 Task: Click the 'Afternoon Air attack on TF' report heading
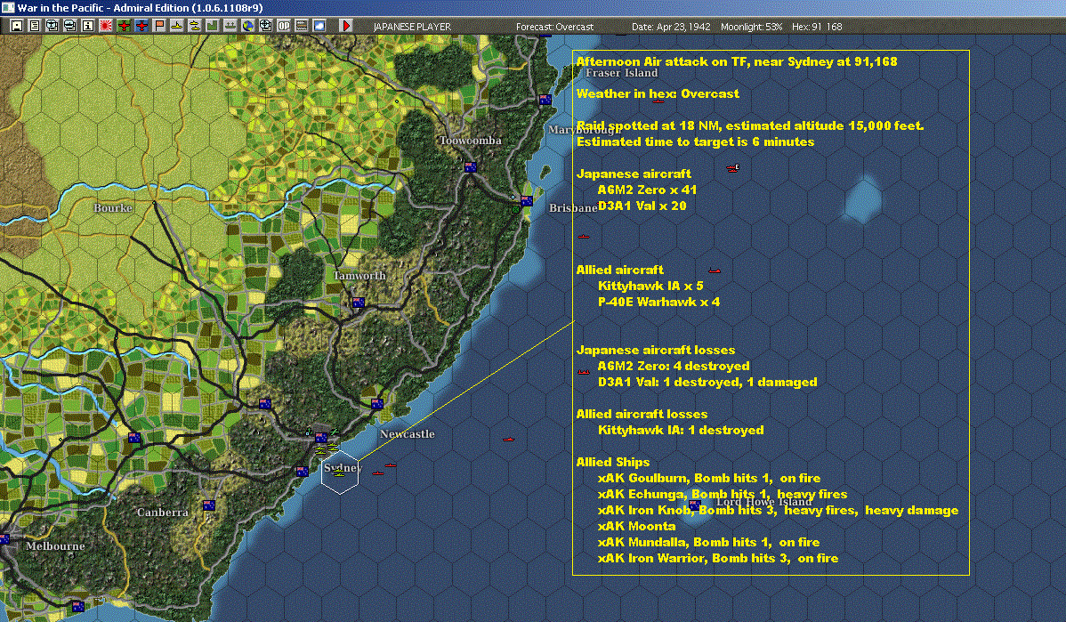(737, 61)
